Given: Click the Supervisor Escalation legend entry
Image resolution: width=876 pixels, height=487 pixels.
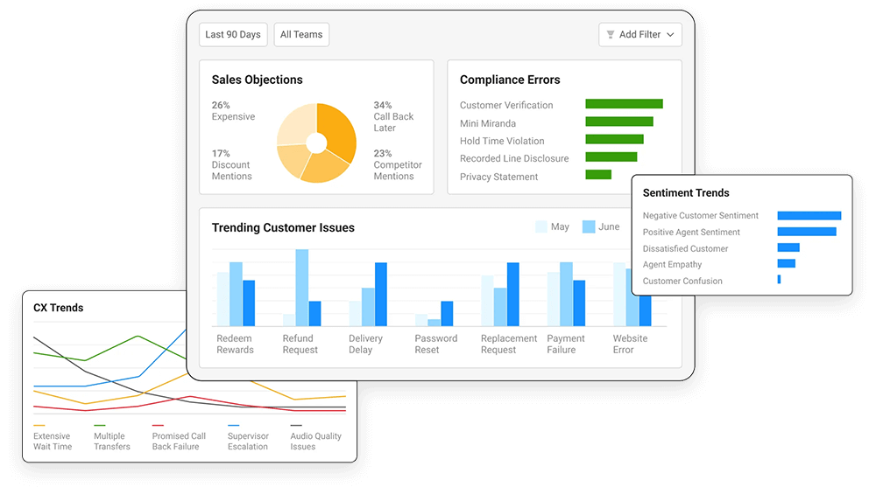Looking at the screenshot, I should tap(248, 438).
